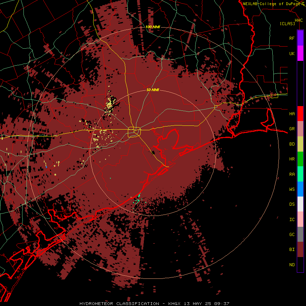Click the RA light-green legend swatch

click(x=300, y=174)
